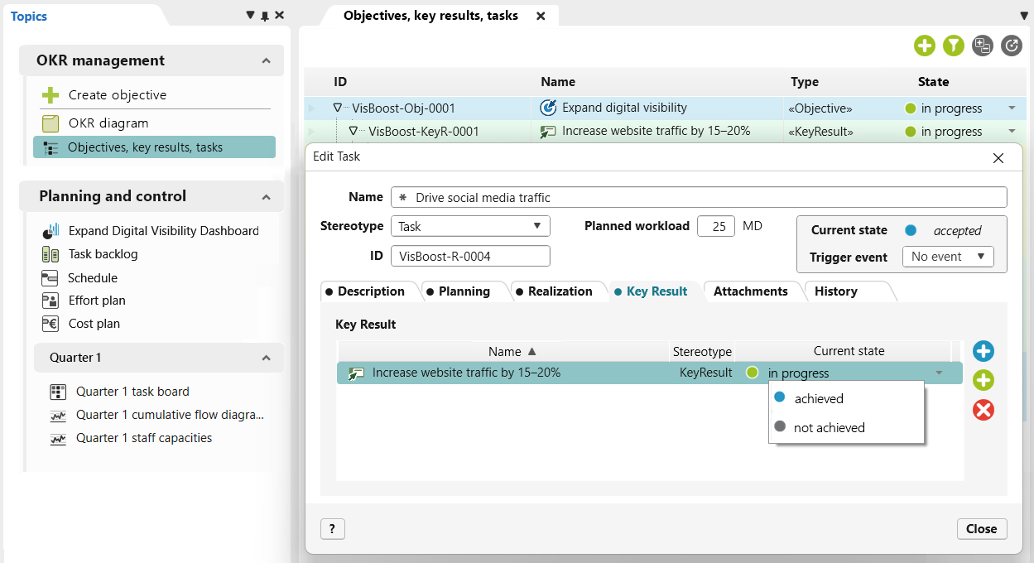This screenshot has width=1034, height=563.
Task: Click the green plus add icon in toolbar
Action: [x=925, y=46]
